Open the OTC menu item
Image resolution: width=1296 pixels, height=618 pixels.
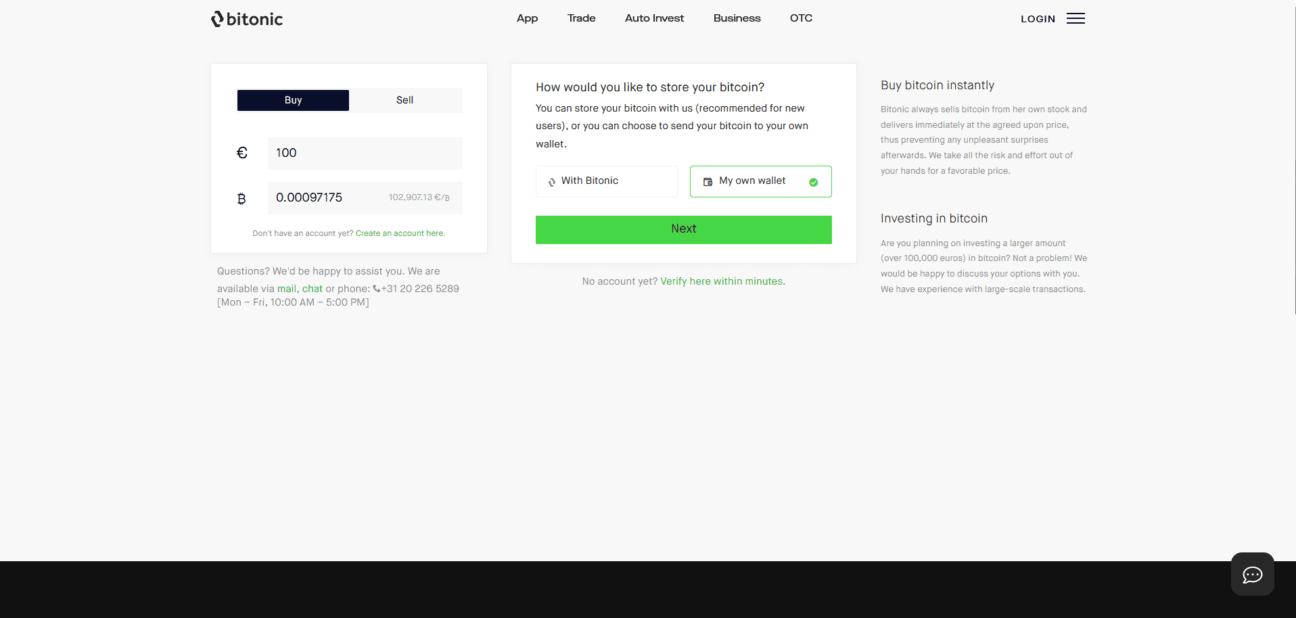pyautogui.click(x=801, y=18)
